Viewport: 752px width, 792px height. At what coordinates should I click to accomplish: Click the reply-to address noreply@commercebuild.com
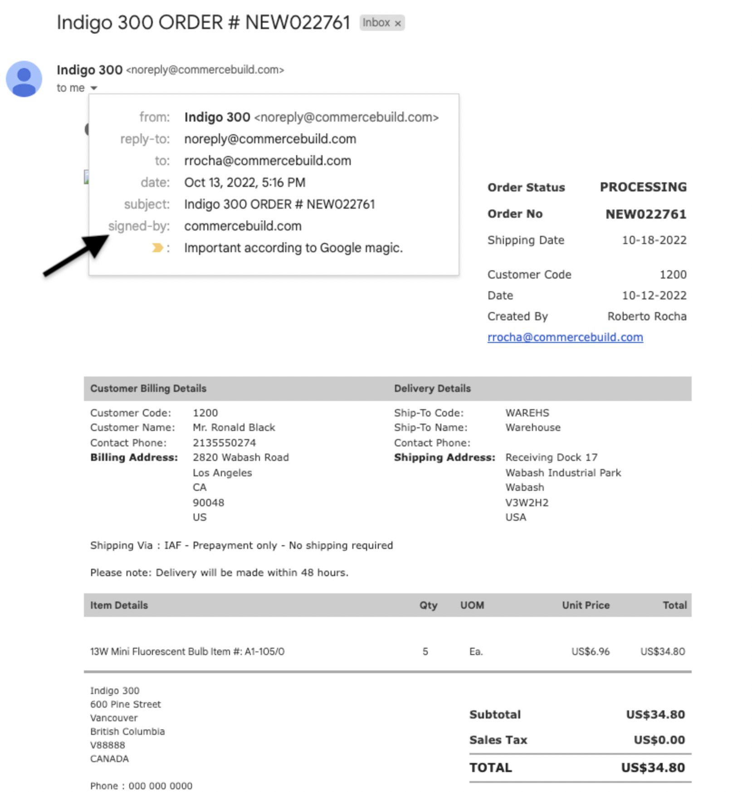270,139
